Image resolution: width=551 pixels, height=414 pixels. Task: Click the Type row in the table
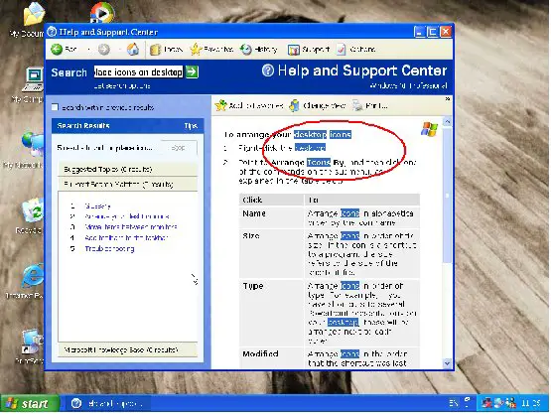(330, 313)
